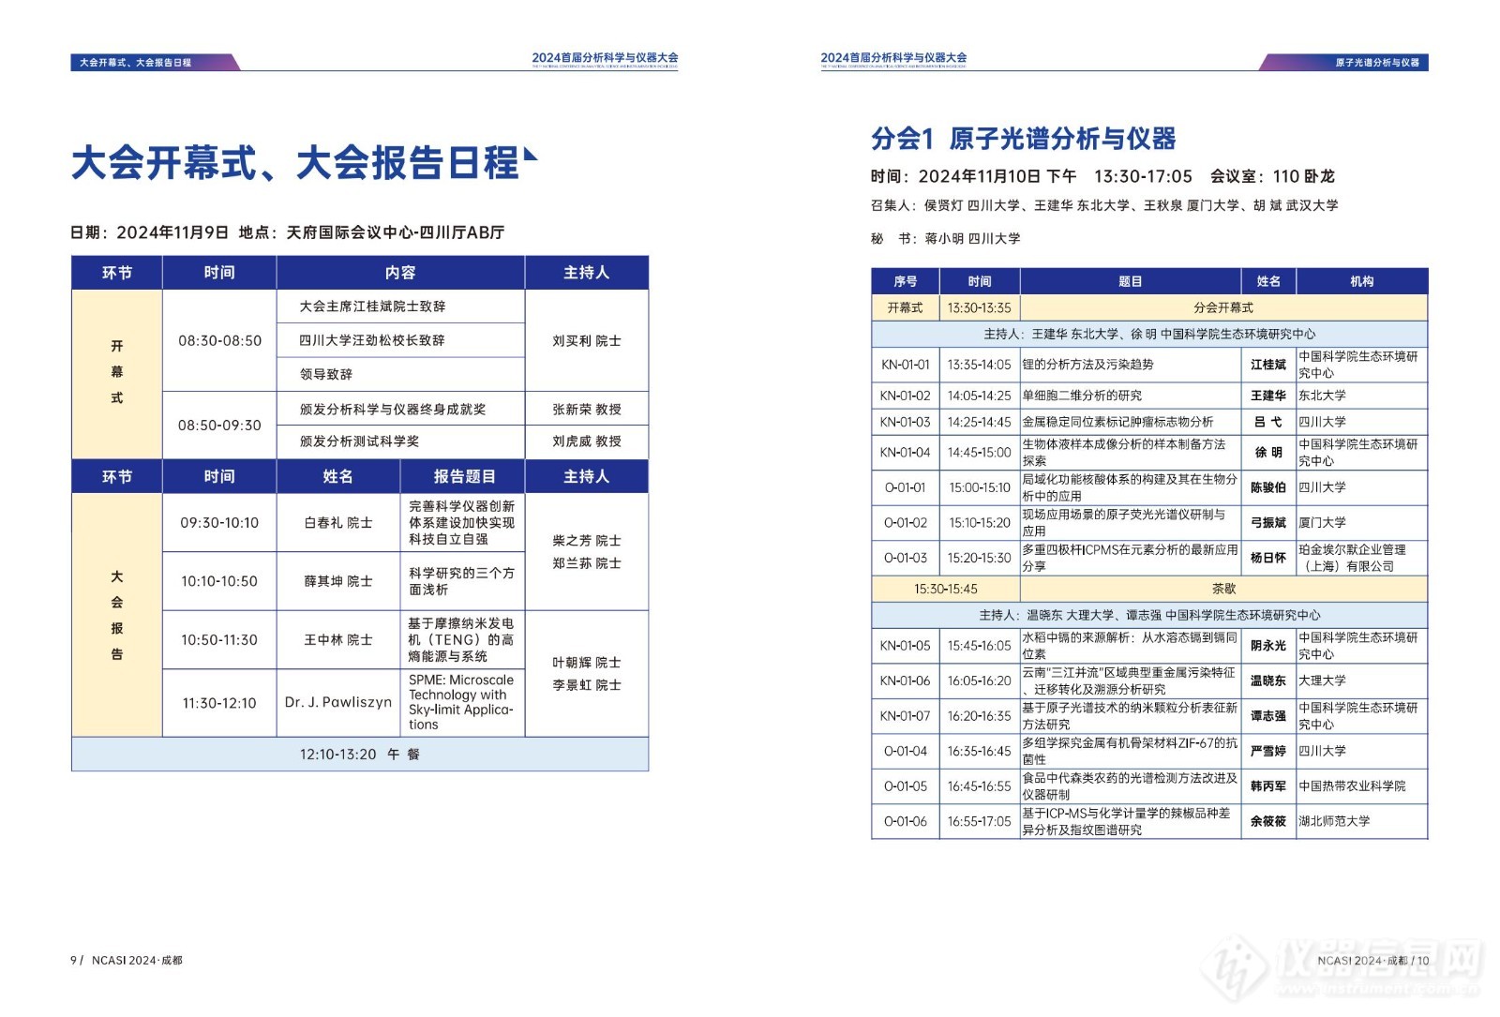
Task: Select host cell 张新荣 教授
Action: pyautogui.click(x=587, y=409)
